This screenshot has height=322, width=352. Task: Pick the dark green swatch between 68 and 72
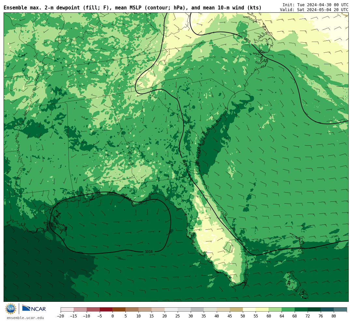tap(301, 310)
